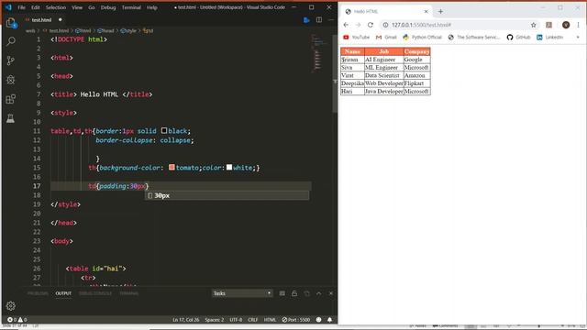Open the Debug menu
The height and width of the screenshot is (330, 587).
108,7
